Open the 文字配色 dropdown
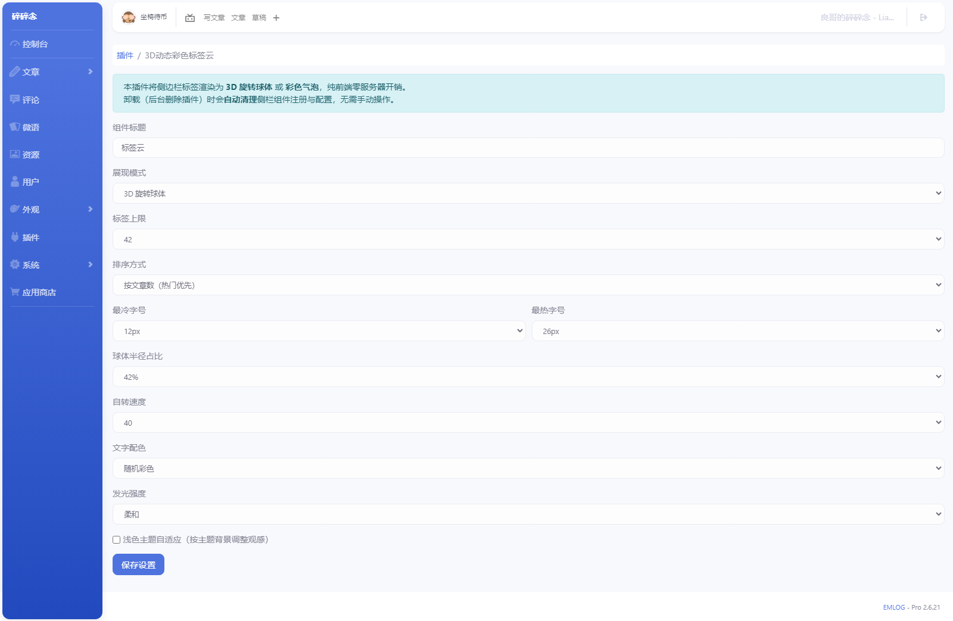 coord(528,469)
